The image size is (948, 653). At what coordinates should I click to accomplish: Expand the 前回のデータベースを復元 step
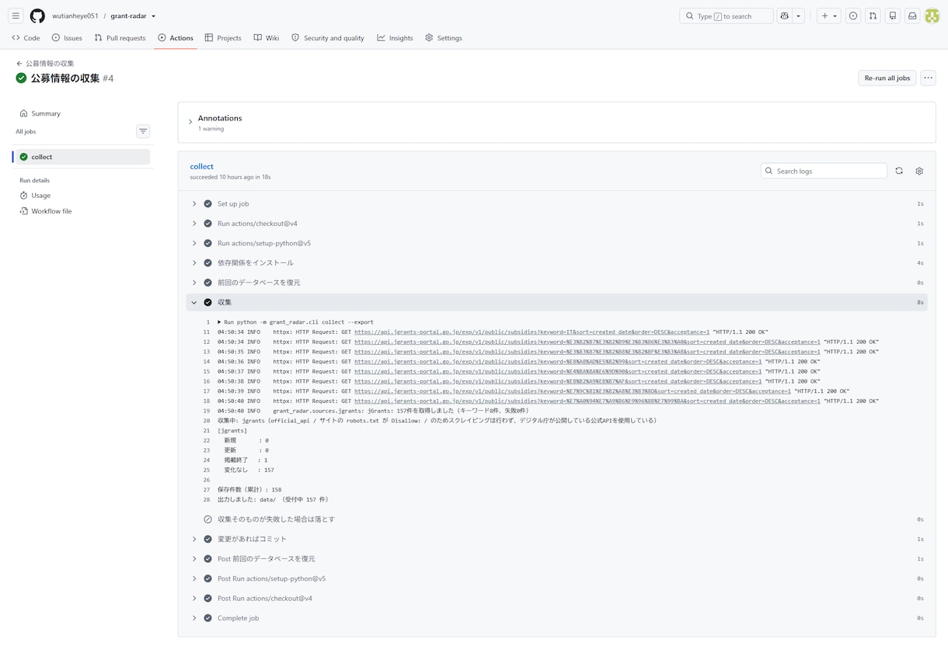(x=556, y=283)
